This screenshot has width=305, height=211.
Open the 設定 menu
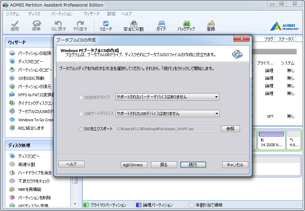(111, 14)
